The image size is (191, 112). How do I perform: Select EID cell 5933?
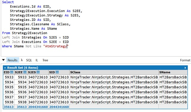click(9, 77)
